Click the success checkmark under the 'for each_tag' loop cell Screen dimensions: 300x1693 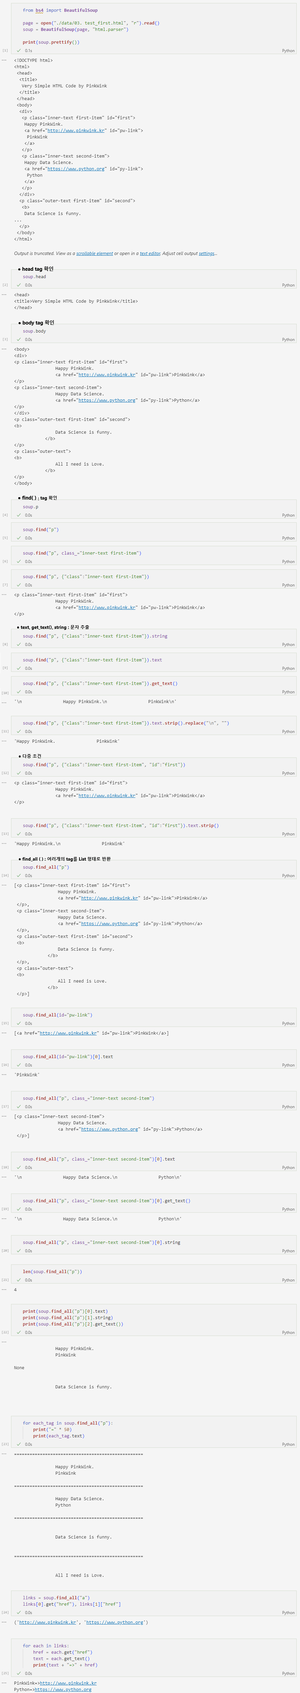[x=19, y=1444]
